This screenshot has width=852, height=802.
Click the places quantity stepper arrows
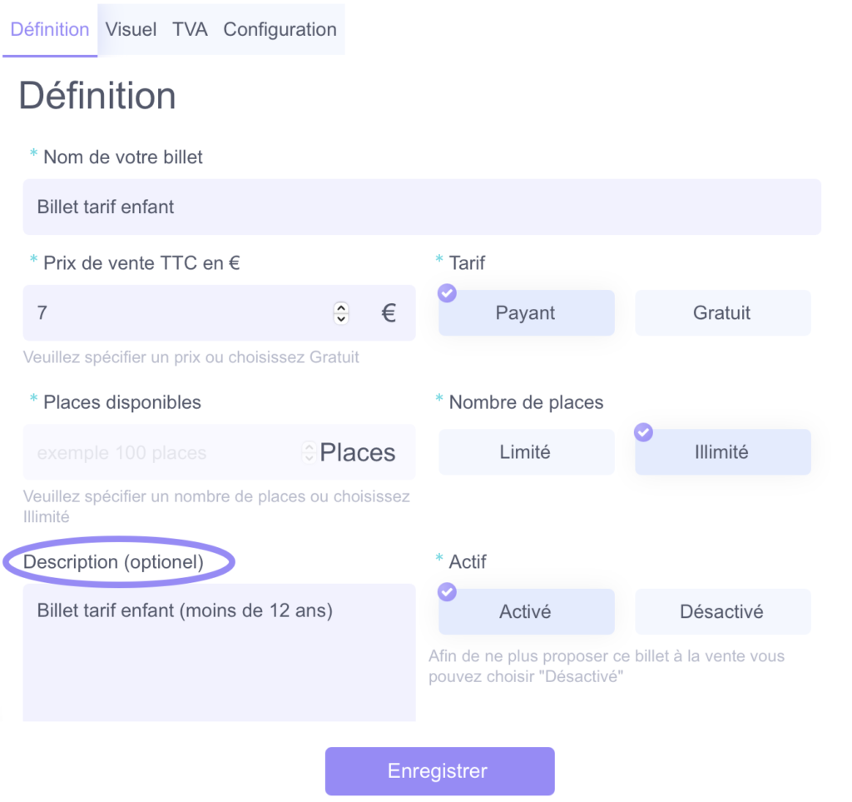[310, 452]
